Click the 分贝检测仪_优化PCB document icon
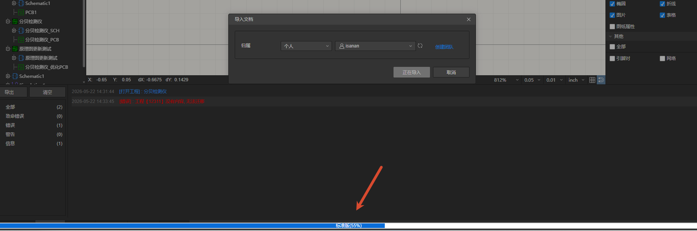Screen dimensions: 697x231 click(x=21, y=67)
